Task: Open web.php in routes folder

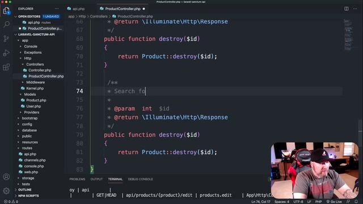Action: pos(31,172)
